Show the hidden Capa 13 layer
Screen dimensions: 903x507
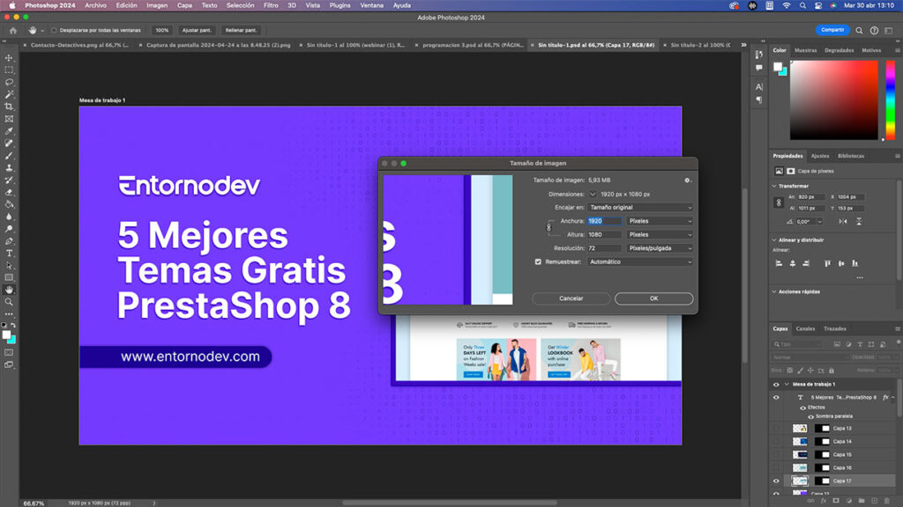point(776,429)
